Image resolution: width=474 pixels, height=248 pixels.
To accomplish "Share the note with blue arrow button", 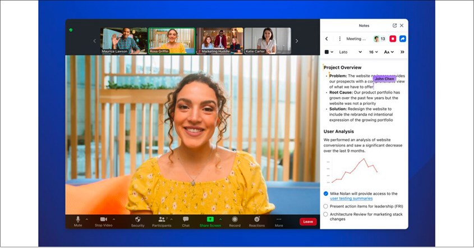I will [403, 39].
